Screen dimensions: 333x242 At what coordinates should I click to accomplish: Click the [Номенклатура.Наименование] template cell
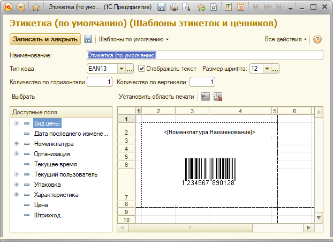[x=209, y=132]
